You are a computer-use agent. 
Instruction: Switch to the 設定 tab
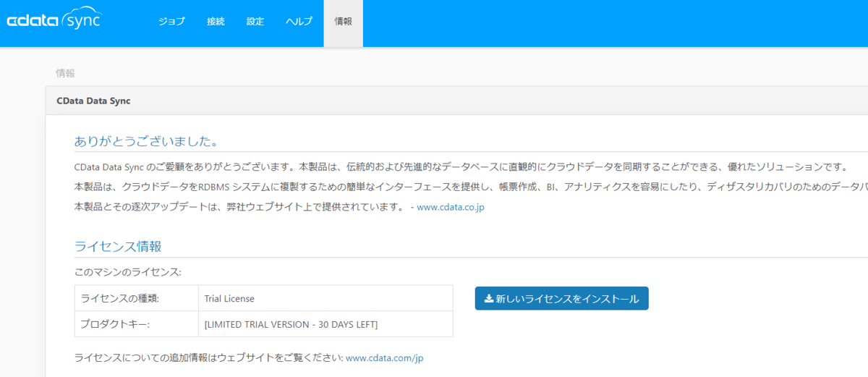point(255,22)
